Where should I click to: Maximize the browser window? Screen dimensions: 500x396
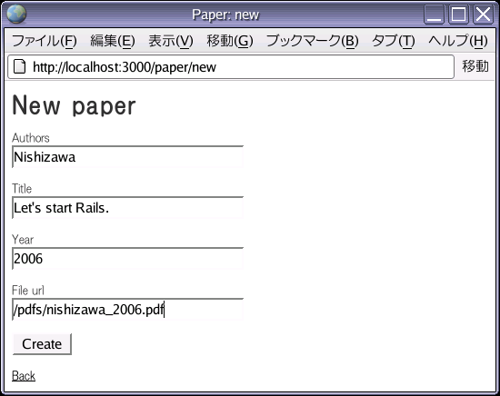(458, 15)
